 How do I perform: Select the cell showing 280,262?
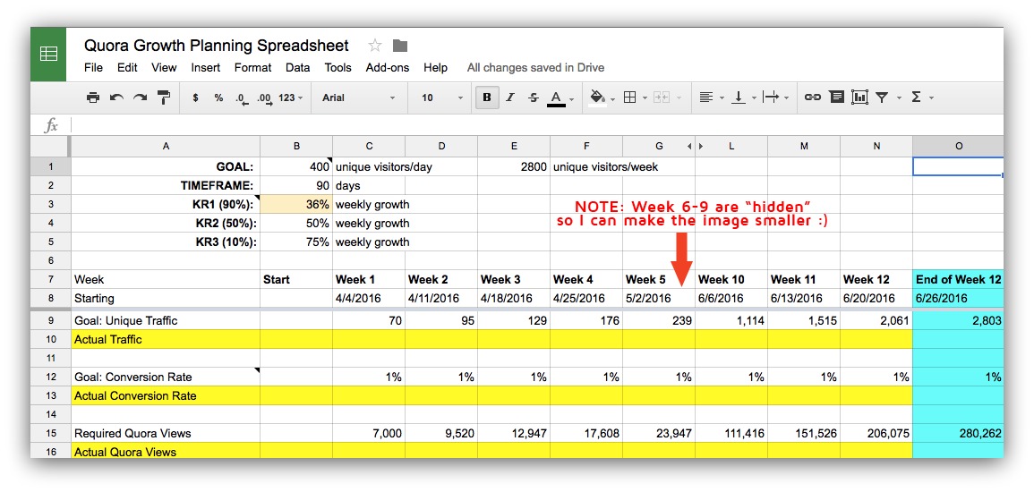click(958, 433)
